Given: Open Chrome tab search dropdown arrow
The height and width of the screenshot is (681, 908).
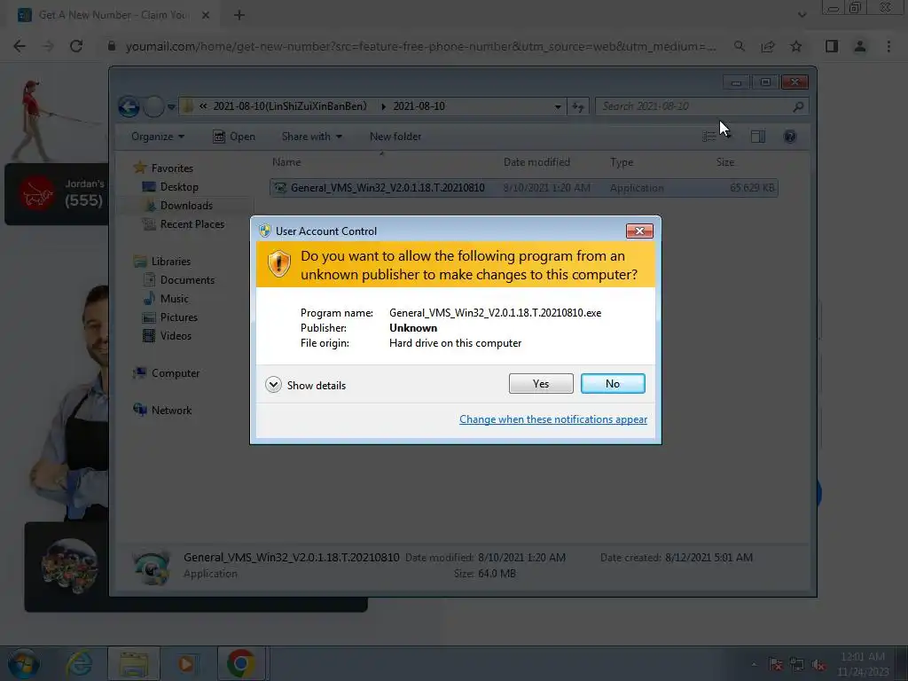Looking at the screenshot, I should click(x=802, y=15).
